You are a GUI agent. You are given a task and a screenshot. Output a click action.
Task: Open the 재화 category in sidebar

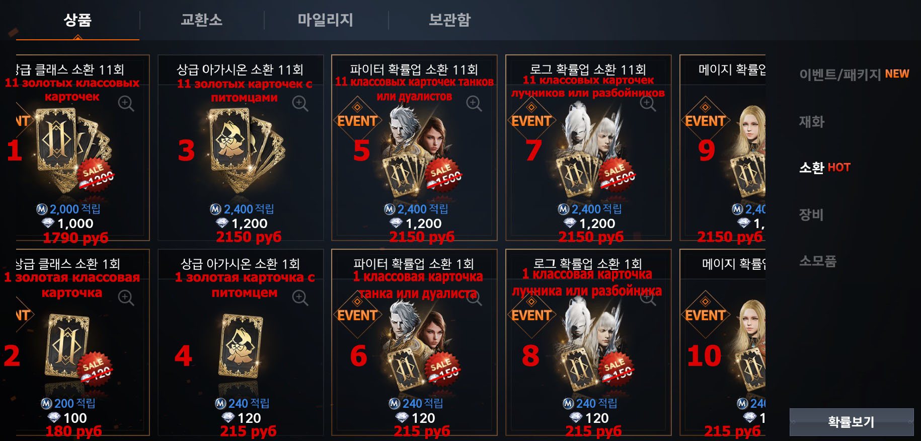(812, 121)
